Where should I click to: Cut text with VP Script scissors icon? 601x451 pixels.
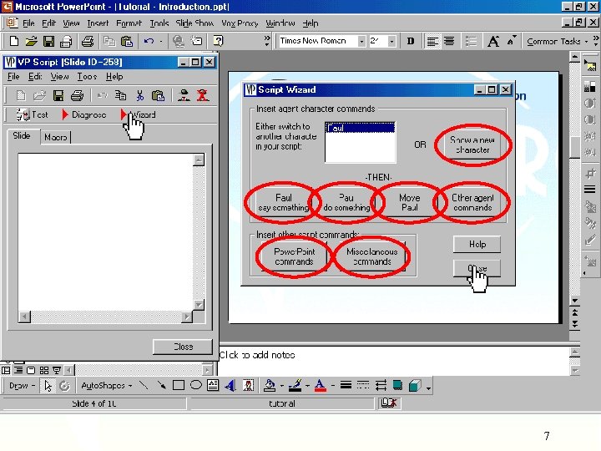click(139, 95)
